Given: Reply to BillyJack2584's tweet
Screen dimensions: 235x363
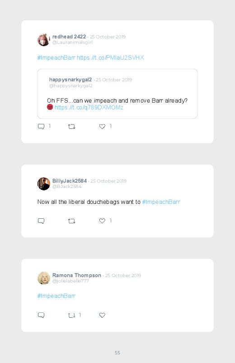Looking at the screenshot, I should (x=41, y=221).
